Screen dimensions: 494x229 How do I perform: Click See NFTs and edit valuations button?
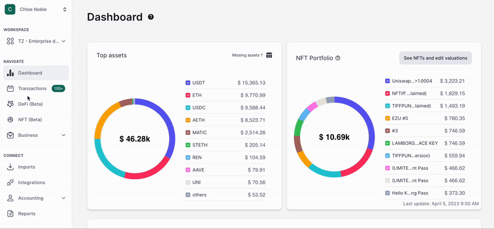coord(435,58)
